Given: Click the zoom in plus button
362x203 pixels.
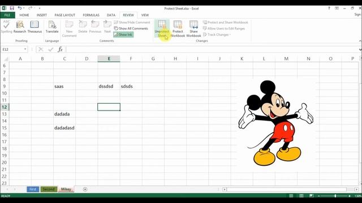Looking at the screenshot, I should point(350,196).
